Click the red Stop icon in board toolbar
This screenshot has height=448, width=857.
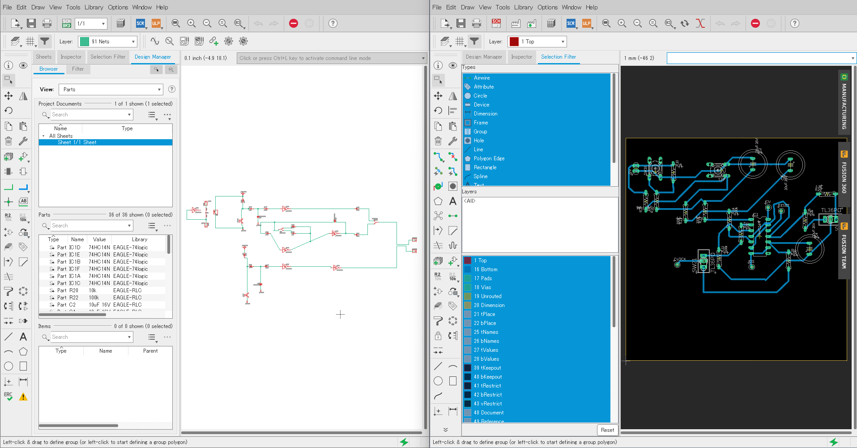[755, 23]
